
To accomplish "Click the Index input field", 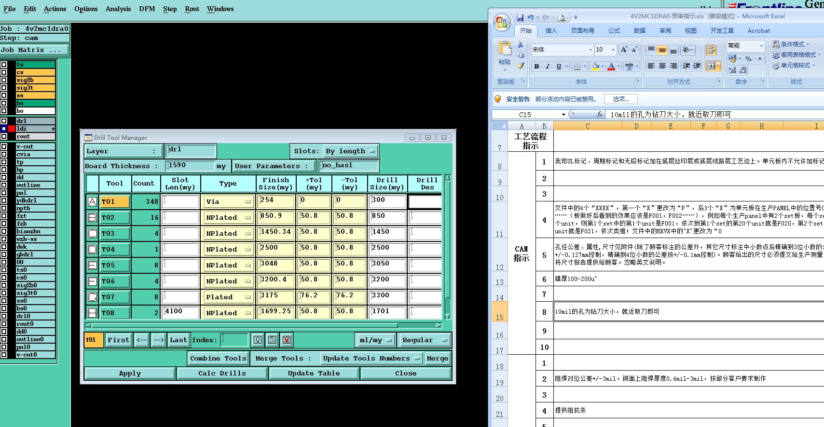I will (x=234, y=340).
